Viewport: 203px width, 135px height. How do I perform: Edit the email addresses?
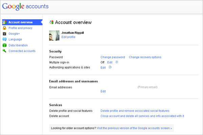tap(103, 91)
